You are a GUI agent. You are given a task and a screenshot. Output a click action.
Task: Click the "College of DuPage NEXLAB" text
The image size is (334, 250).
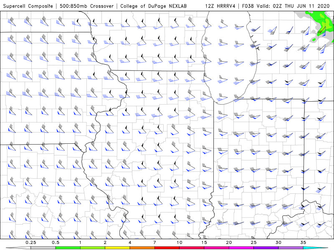coord(153,6)
